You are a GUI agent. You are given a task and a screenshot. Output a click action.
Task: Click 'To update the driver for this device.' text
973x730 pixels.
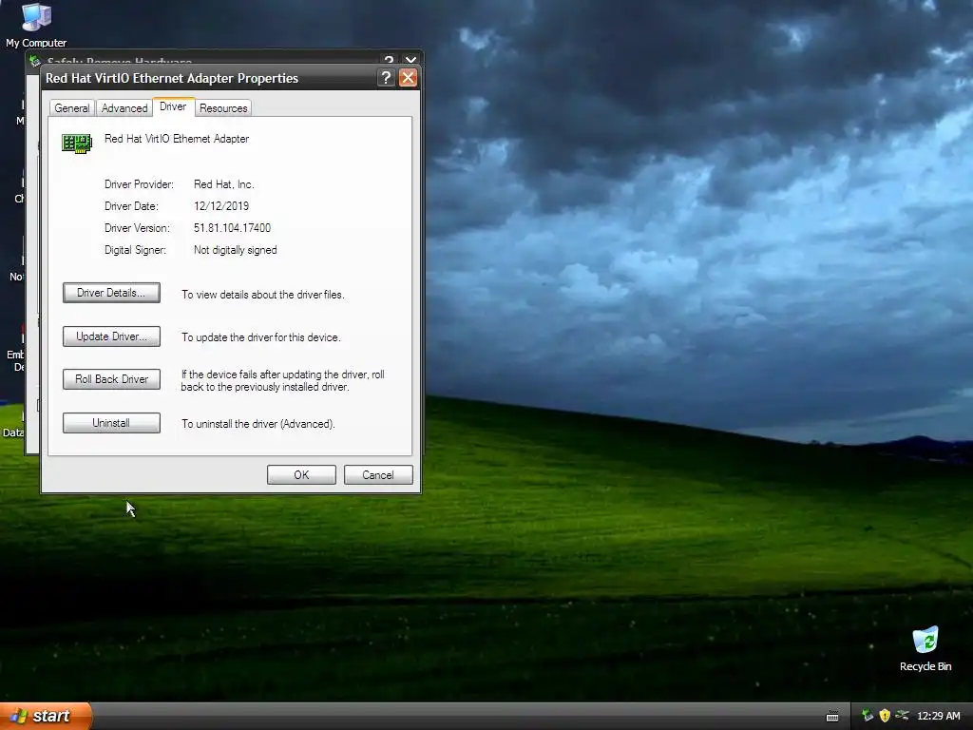260,337
